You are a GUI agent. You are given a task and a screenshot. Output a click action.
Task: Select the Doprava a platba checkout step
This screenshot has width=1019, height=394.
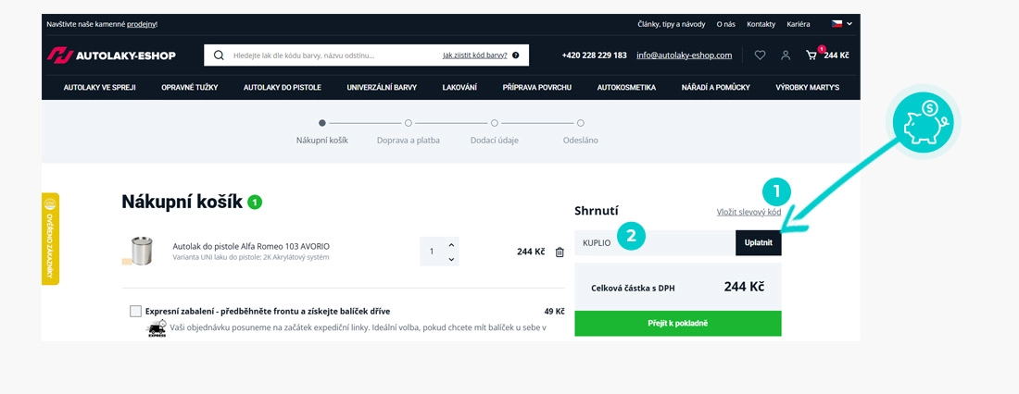(409, 131)
